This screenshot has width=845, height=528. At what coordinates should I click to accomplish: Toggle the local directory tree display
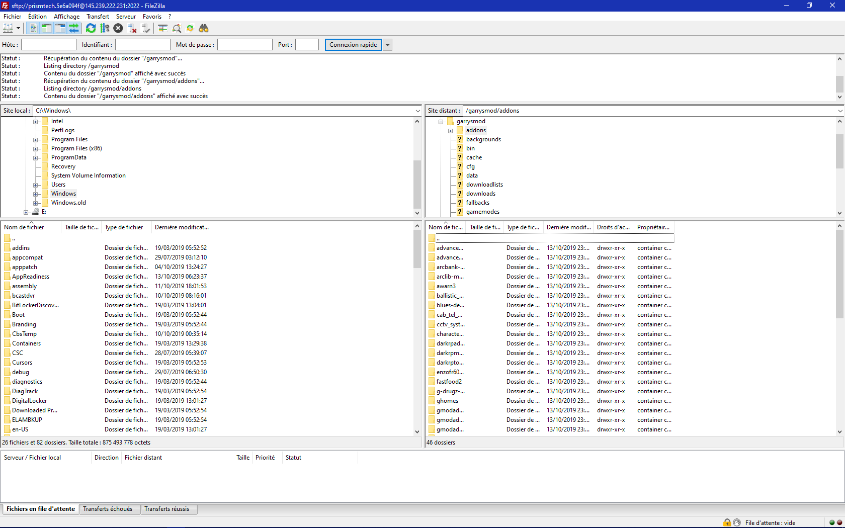point(46,28)
